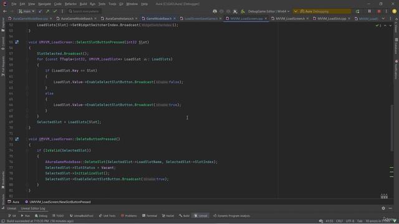
Task: Click the gutter icon beside DeleteButtonPressed
Action: coord(17,139)
